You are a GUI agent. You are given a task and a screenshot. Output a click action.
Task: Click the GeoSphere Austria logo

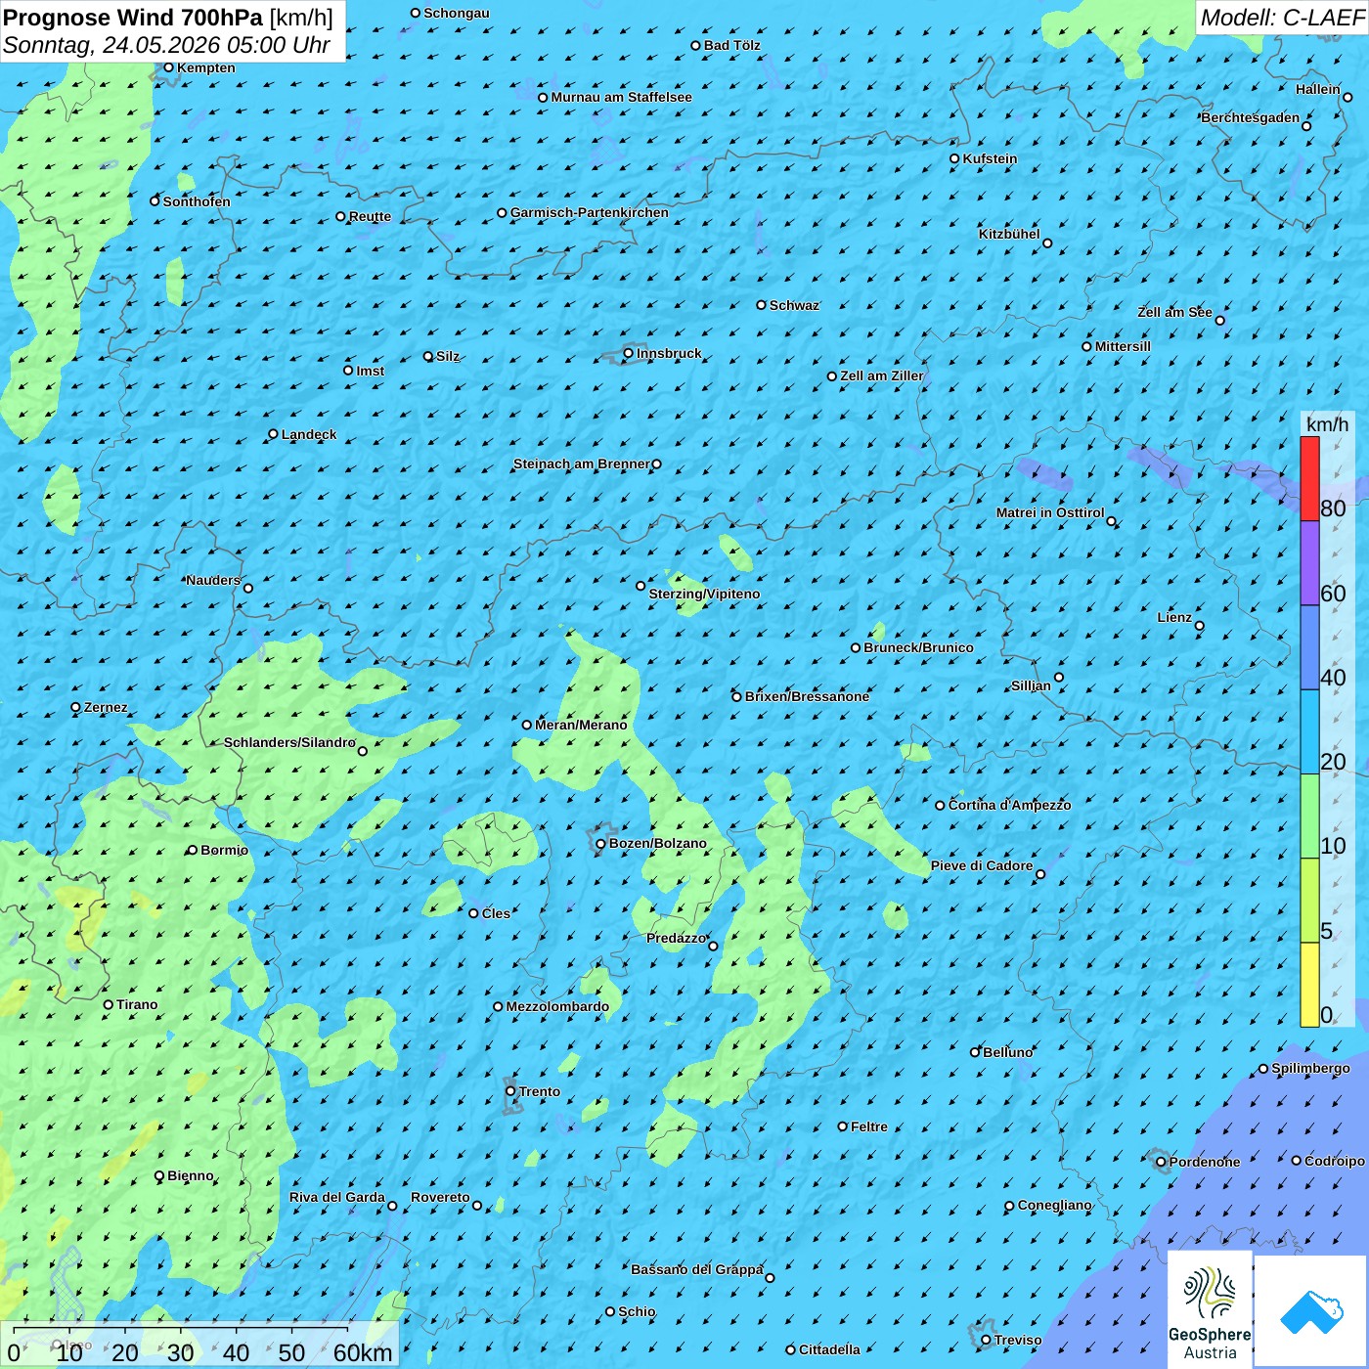click(1210, 1309)
